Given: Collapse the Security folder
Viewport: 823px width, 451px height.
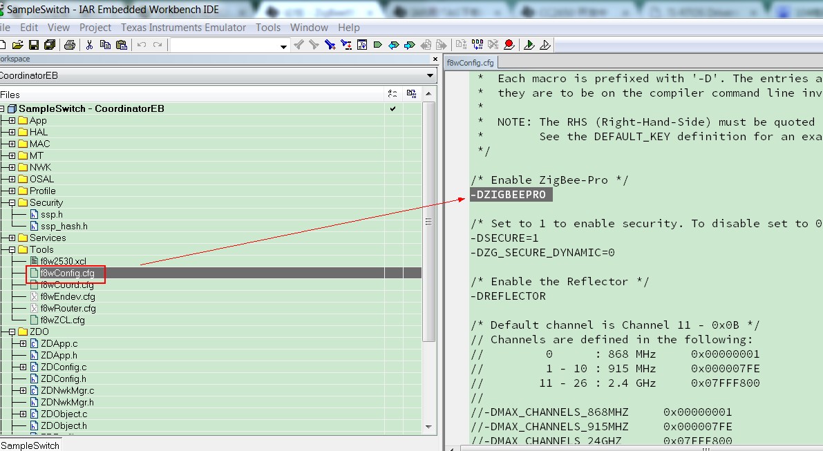Looking at the screenshot, I should [12, 202].
